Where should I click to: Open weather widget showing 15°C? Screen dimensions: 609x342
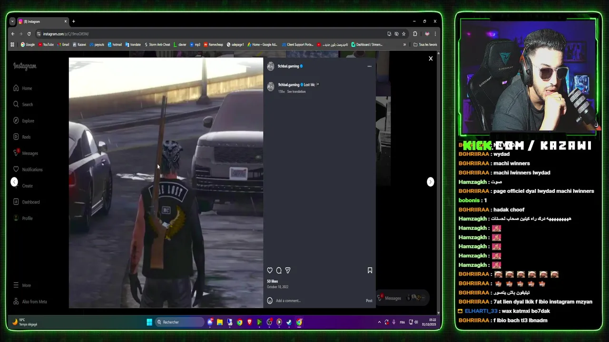25,322
